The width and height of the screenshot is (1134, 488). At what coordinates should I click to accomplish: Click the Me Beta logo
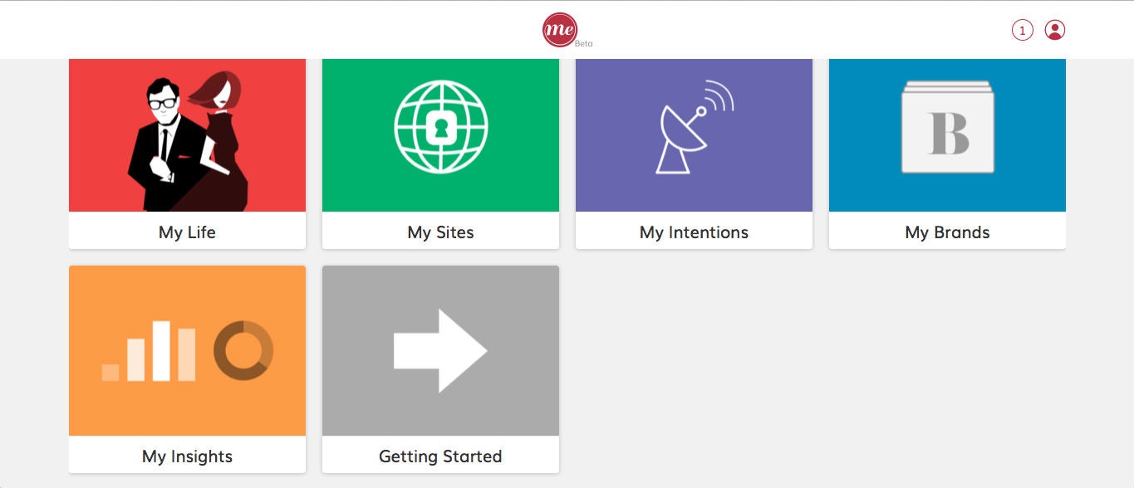coord(560,30)
